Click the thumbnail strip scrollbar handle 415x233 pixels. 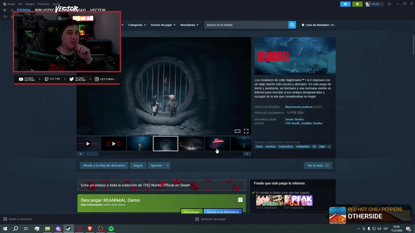[92, 154]
